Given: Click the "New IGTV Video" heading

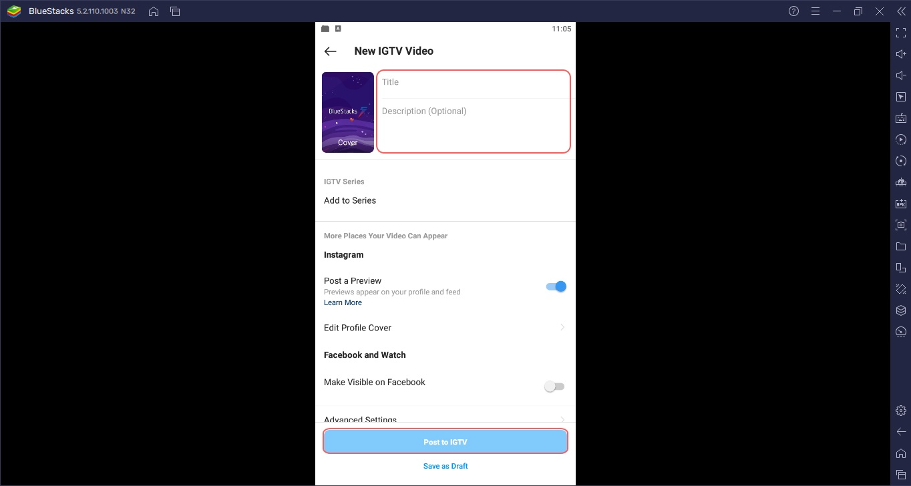Looking at the screenshot, I should click(x=394, y=51).
